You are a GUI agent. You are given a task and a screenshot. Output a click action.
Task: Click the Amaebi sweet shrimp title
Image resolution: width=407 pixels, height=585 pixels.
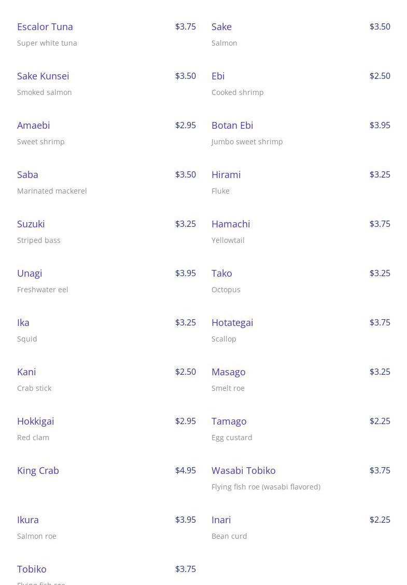tap(34, 125)
